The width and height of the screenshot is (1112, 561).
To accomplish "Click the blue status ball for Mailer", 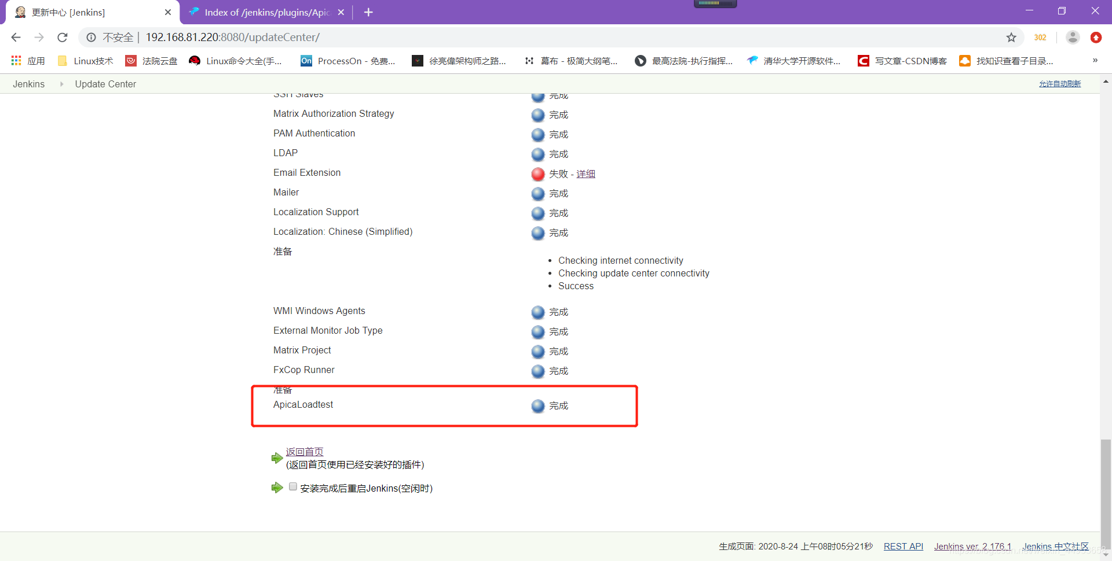I will pos(538,193).
